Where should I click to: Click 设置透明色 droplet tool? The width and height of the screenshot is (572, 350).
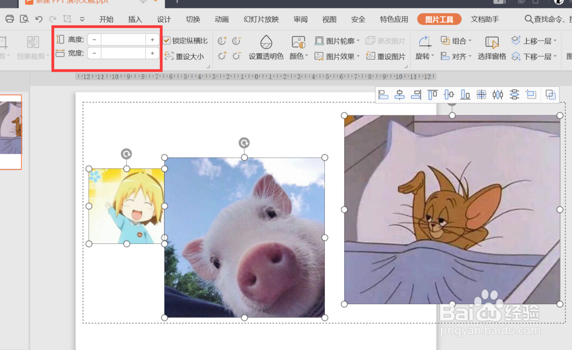[266, 47]
